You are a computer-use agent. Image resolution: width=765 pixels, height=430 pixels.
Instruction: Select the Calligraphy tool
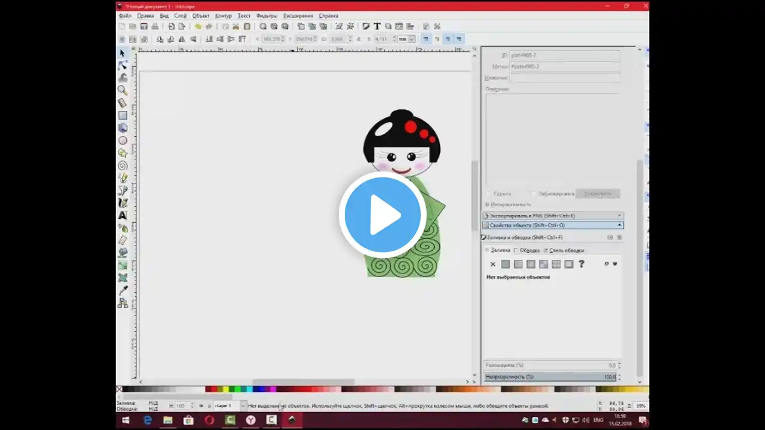(123, 203)
